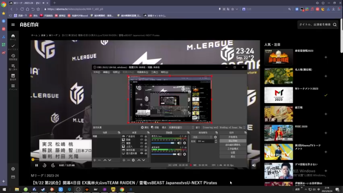The height and width of the screenshot is (193, 343).
Task: Open microphone/Aux channel settings gear
Action: pos(185,143)
